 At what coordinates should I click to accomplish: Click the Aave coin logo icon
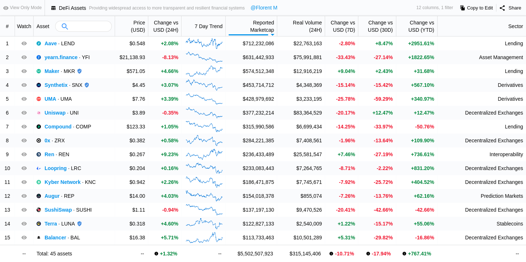tap(39, 43)
